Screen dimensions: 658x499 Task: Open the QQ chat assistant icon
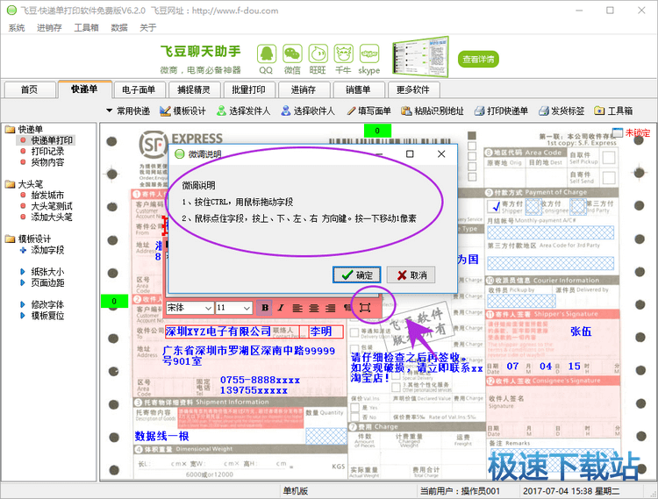point(266,54)
